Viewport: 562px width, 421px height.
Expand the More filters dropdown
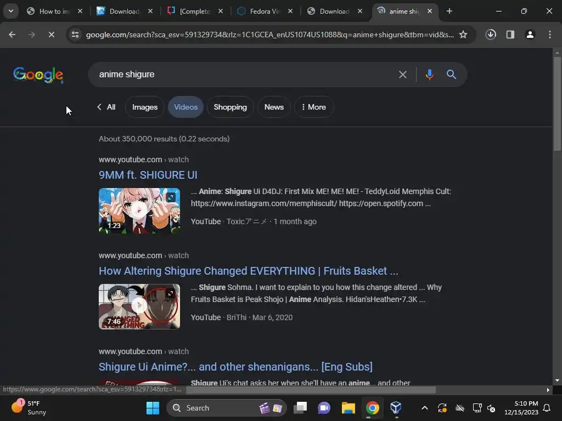[314, 107]
